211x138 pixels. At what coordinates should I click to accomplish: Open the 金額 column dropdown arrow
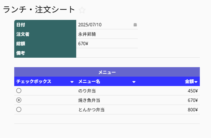[x=196, y=82]
